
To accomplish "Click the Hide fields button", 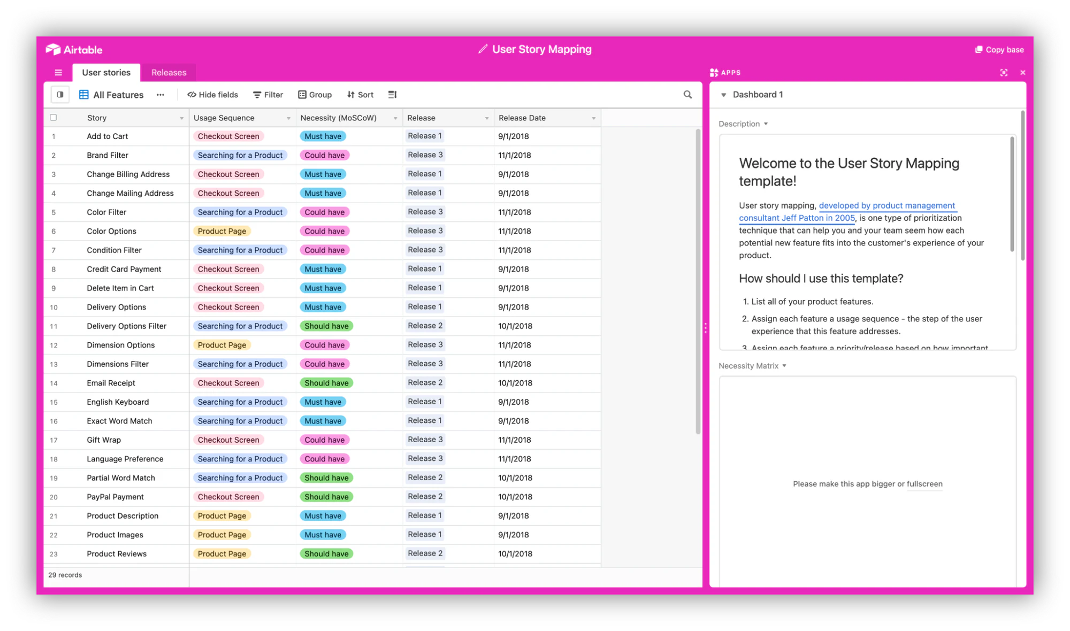I will coord(212,95).
